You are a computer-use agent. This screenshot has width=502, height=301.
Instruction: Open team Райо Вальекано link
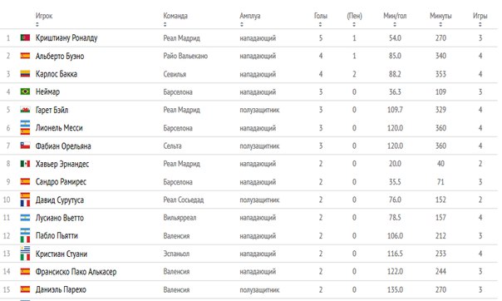tap(185, 56)
